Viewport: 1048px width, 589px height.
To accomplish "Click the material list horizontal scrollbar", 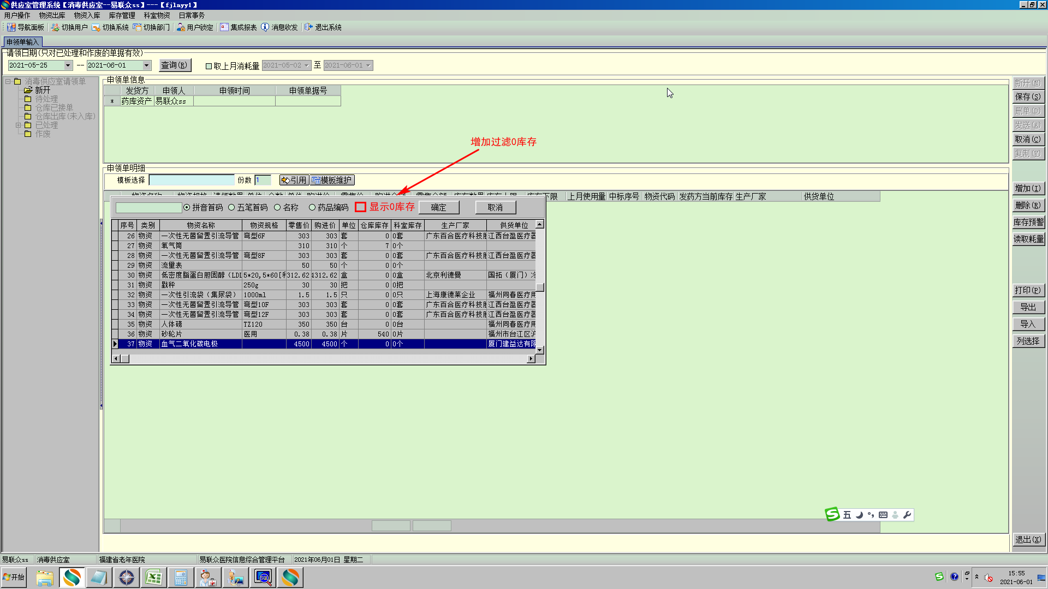I will (x=327, y=358).
